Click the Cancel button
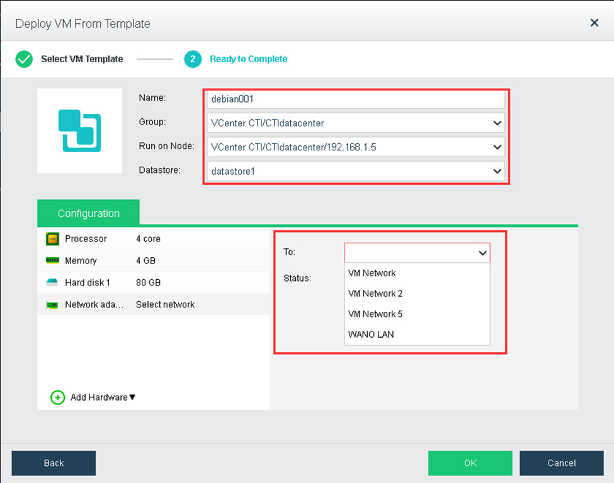 pos(562,463)
